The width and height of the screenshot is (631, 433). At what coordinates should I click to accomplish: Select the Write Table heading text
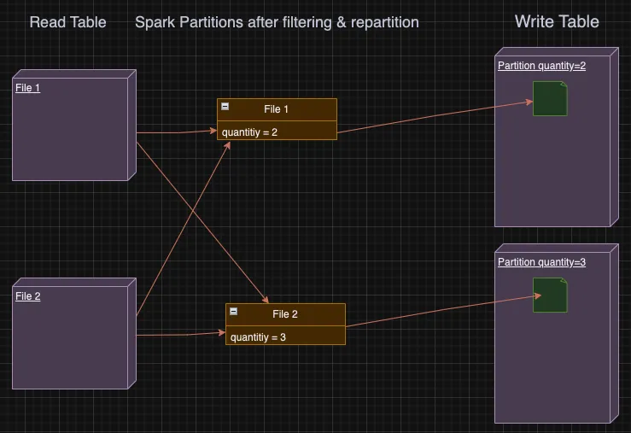[557, 21]
